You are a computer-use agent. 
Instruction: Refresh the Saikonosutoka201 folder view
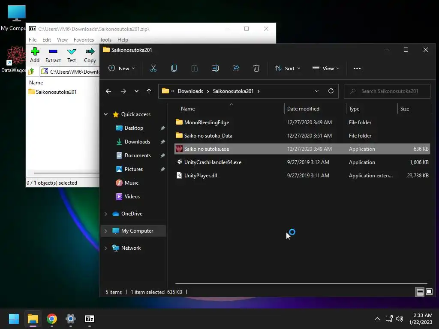[331, 91]
